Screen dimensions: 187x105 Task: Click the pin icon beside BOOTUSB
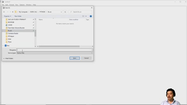[33, 22]
